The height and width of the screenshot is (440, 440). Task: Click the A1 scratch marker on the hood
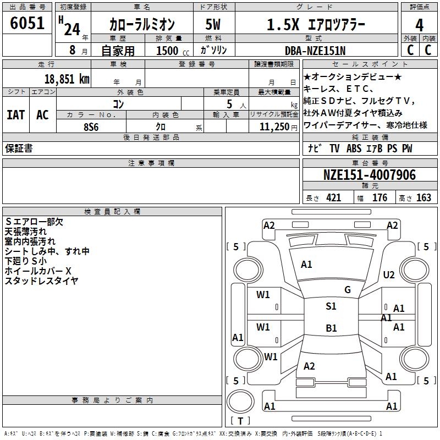point(306,265)
